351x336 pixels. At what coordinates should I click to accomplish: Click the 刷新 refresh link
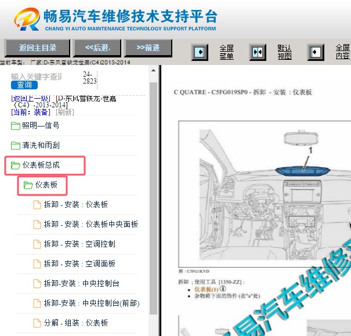pyautogui.click(x=65, y=112)
